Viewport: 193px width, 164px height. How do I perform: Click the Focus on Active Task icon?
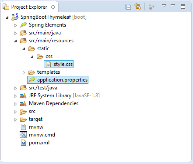point(151,7)
